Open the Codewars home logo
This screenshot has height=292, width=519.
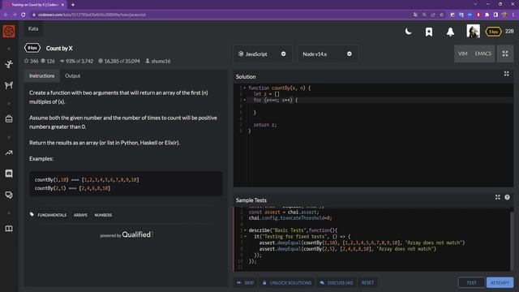[x=9, y=32]
